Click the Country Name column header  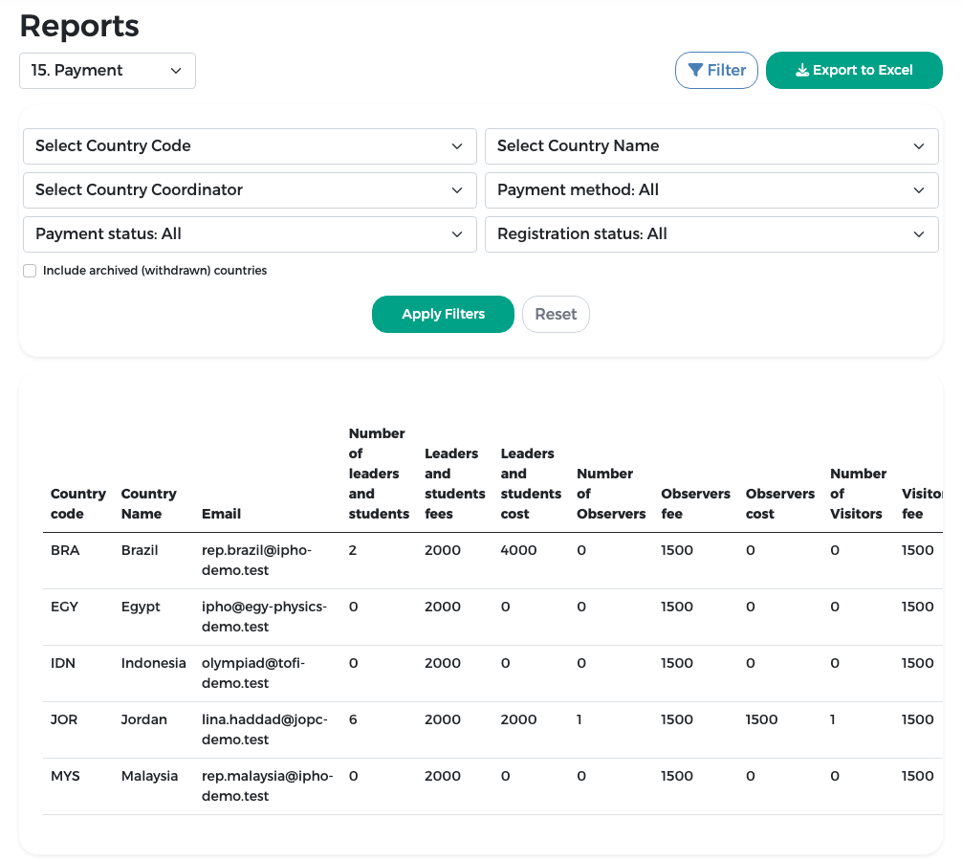(148, 504)
